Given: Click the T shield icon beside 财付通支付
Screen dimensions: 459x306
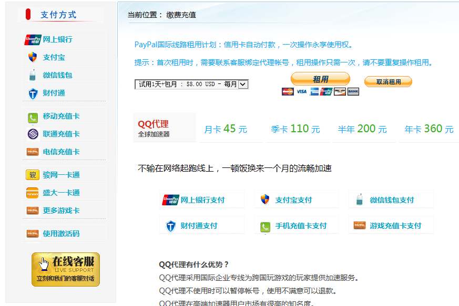Looking at the screenshot, I should click(171, 226).
